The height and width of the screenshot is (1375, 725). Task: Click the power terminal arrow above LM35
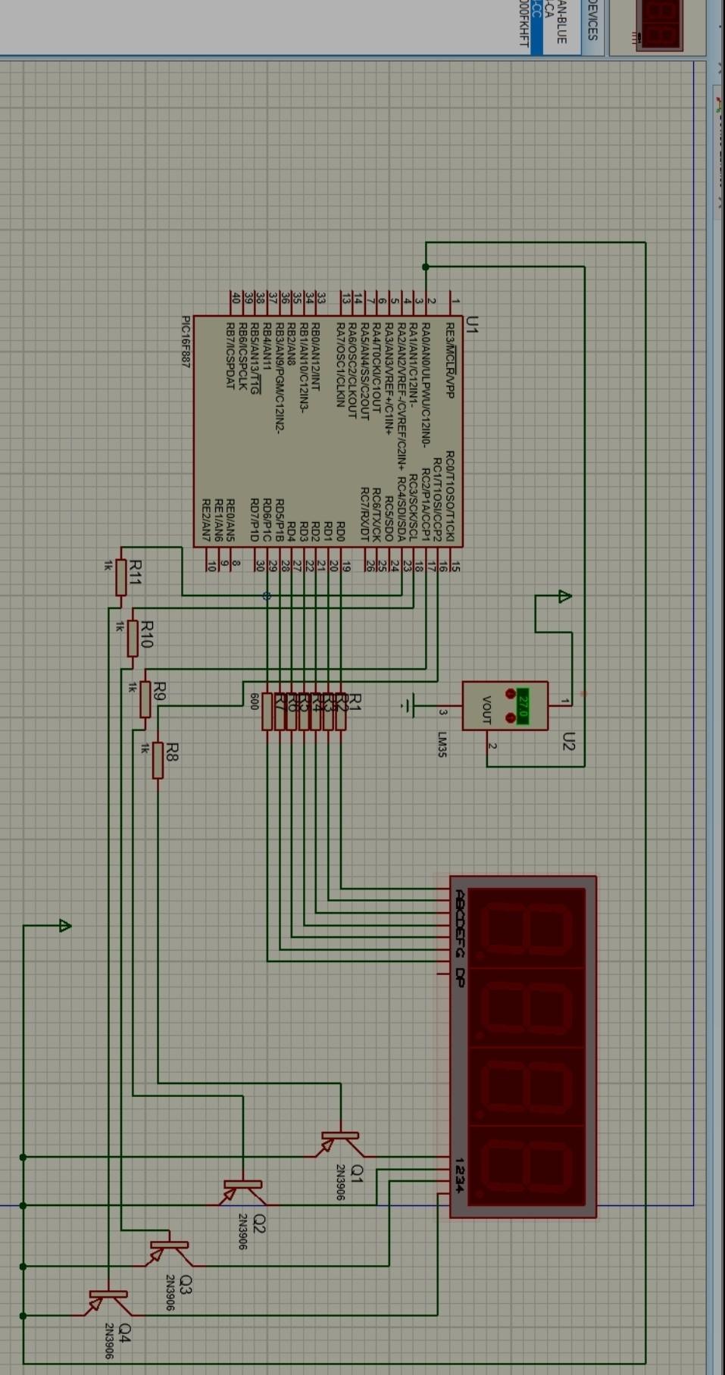tap(565, 596)
